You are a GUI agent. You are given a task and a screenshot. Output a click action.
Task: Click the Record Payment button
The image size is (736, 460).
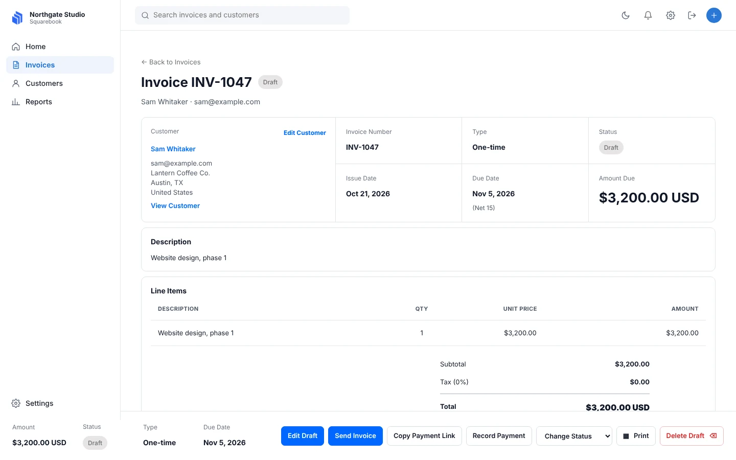pos(499,436)
